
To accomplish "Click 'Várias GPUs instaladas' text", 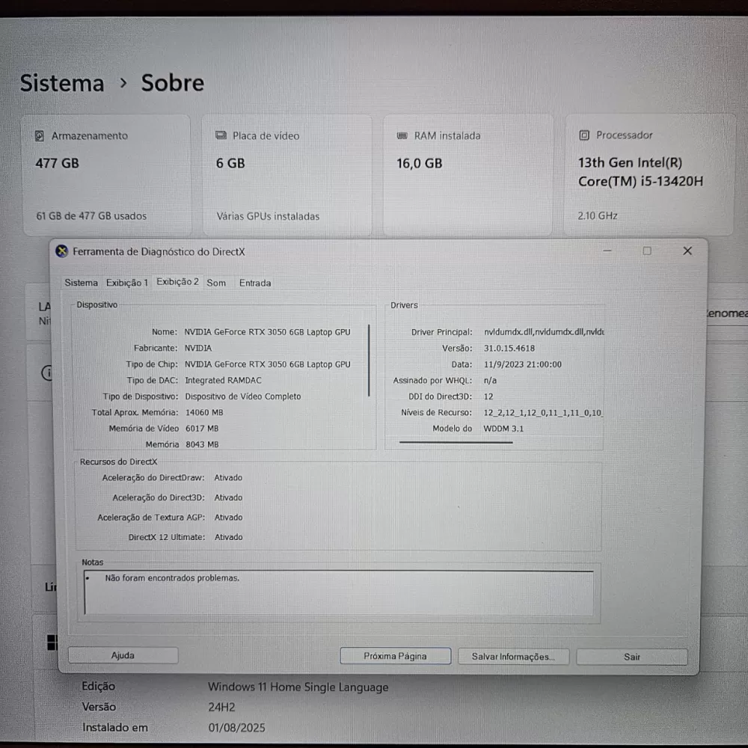I will pos(268,216).
